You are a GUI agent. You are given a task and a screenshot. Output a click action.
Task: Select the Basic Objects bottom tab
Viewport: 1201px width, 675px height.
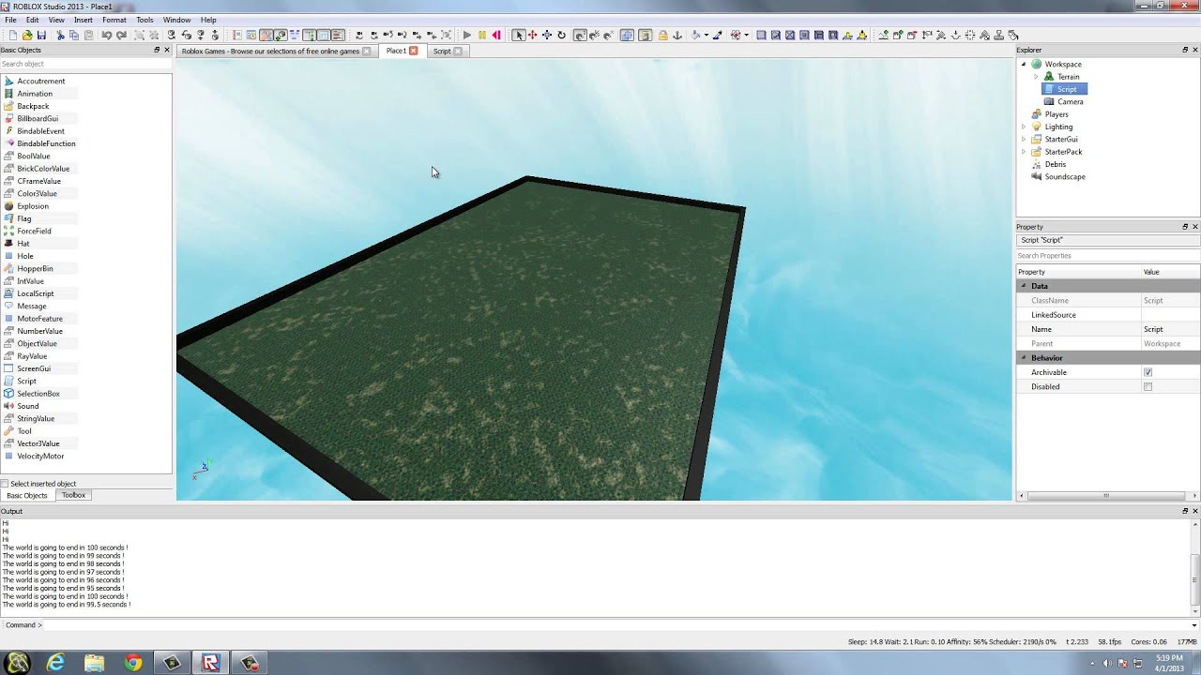tap(27, 496)
